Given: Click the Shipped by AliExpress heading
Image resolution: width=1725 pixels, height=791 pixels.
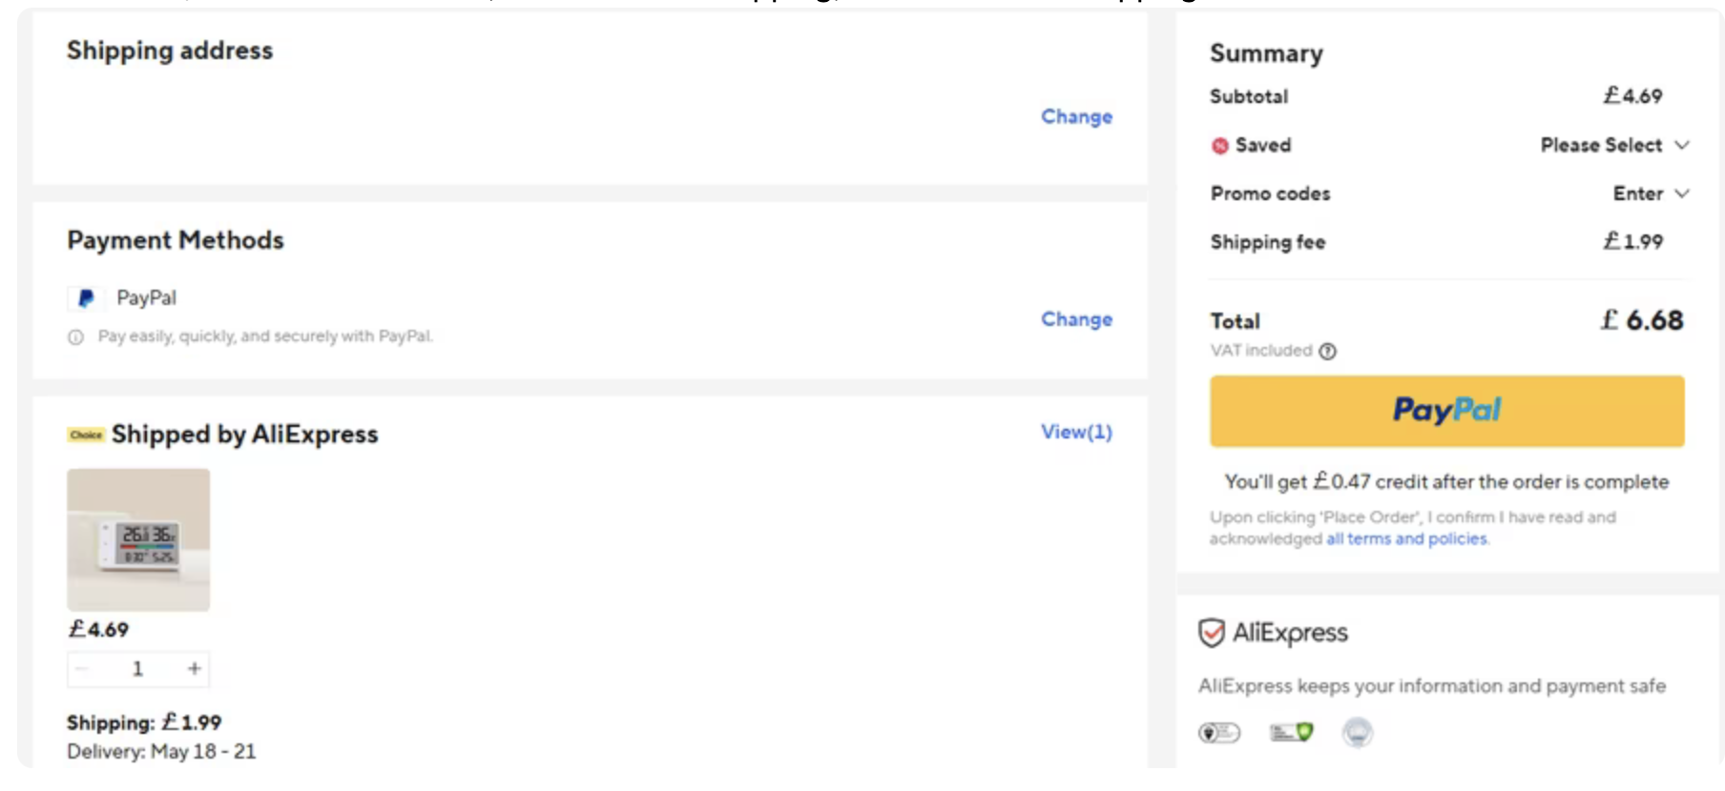Looking at the screenshot, I should (x=244, y=435).
